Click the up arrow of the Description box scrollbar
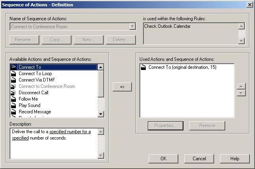 (x=100, y=132)
